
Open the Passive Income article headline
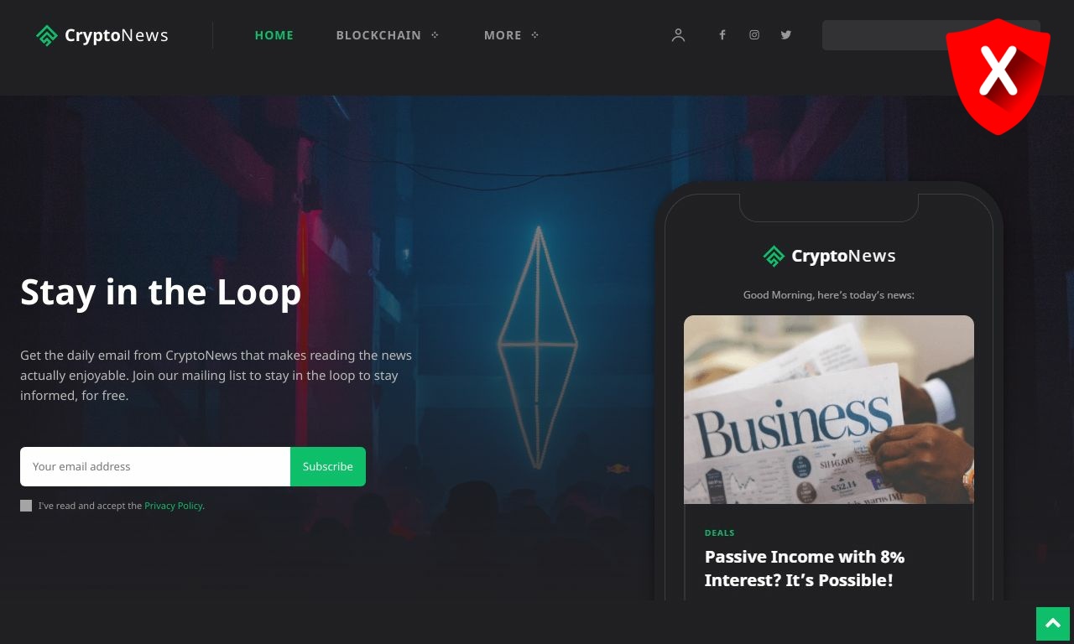(x=805, y=569)
